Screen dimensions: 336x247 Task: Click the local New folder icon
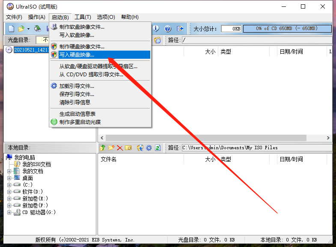111,148
